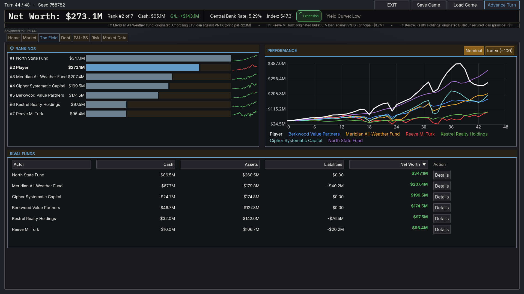The height and width of the screenshot is (294, 524).
Task: Click Berkwood Value Partners legend entry
Action: pos(314,134)
